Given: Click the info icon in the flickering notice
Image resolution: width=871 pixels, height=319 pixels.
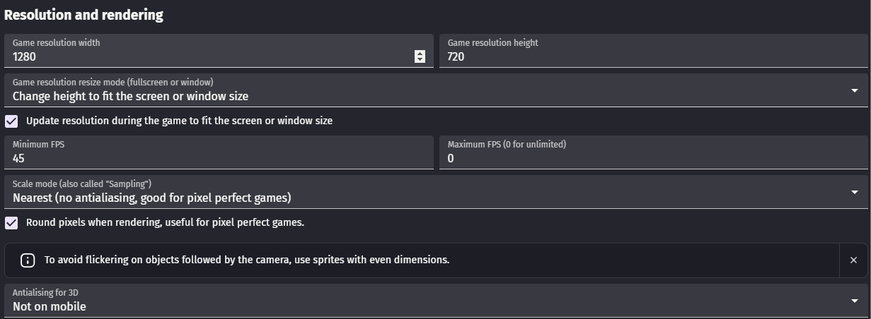Looking at the screenshot, I should click(28, 260).
